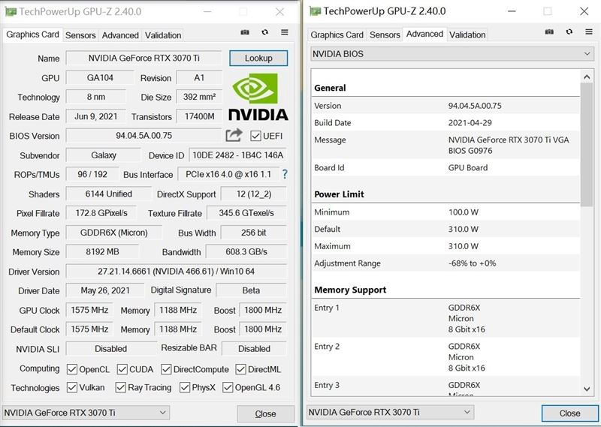Click the camera icon in the Advanced window

point(549,33)
